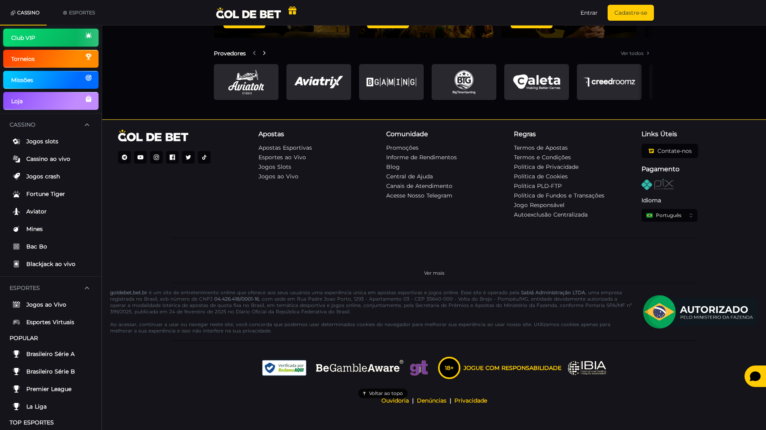Open Termos de Apostas link
The image size is (766, 430).
(541, 148)
